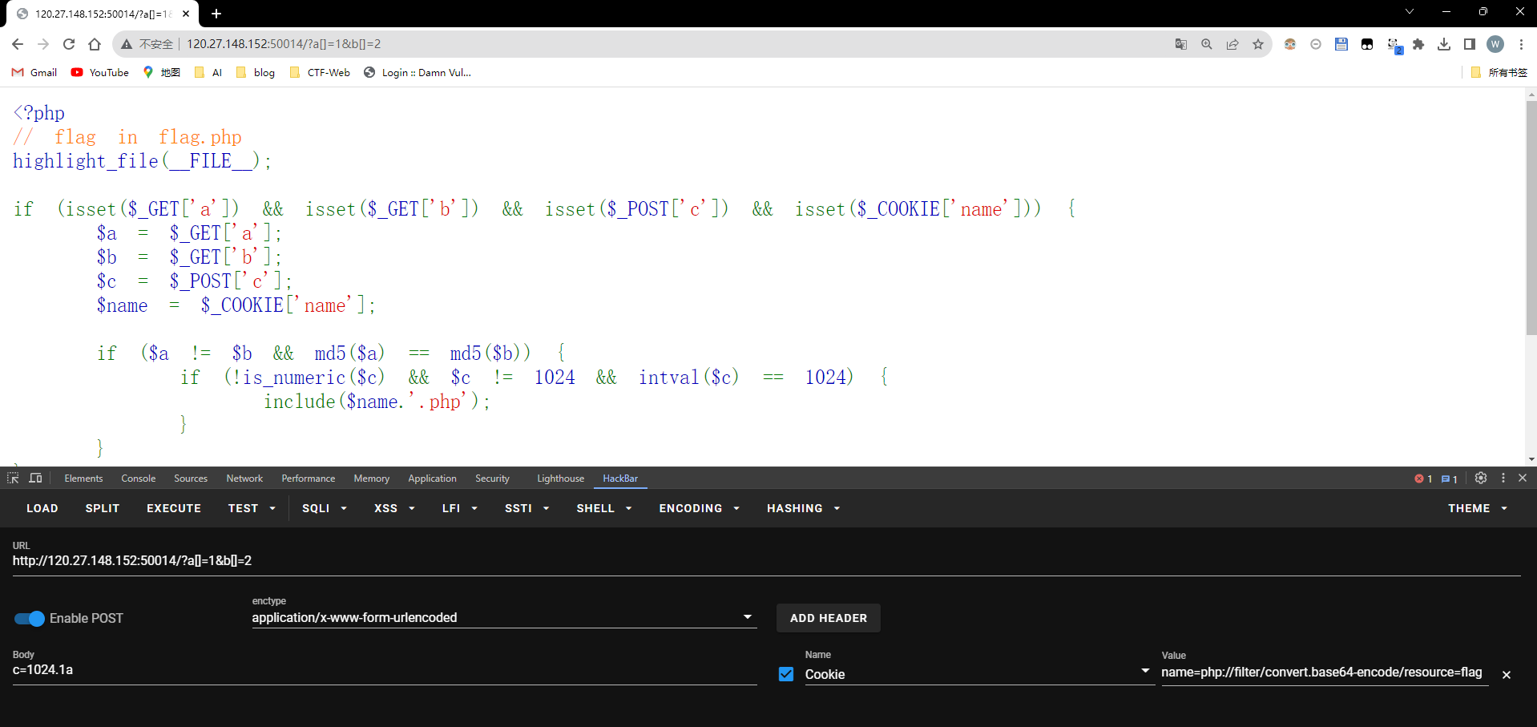Toggle the browser side panel icon
Viewport: 1537px width, 727px height.
[1470, 44]
